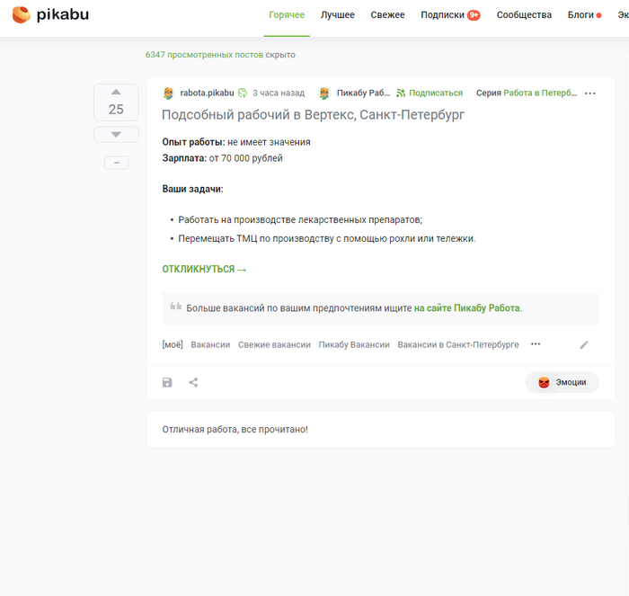Share the post via the share icon
This screenshot has height=596, width=629.
(x=193, y=382)
